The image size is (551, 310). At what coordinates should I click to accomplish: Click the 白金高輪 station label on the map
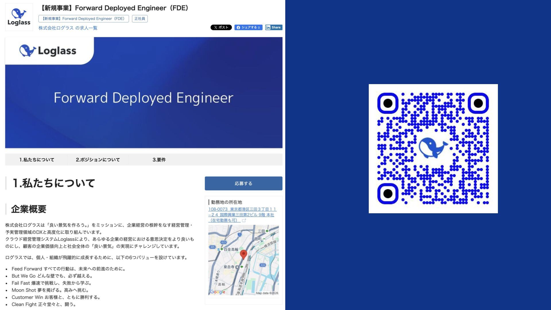pos(231,249)
